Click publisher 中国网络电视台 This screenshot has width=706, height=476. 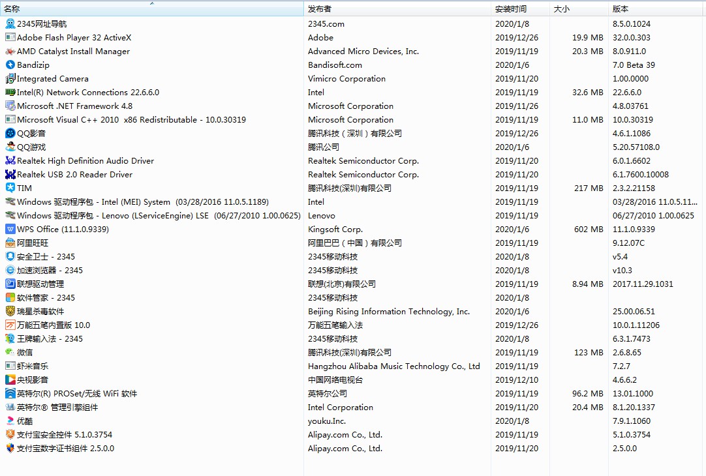[335, 379]
